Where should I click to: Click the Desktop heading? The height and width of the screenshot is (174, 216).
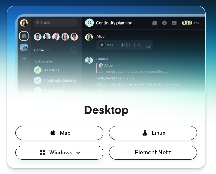106,110
